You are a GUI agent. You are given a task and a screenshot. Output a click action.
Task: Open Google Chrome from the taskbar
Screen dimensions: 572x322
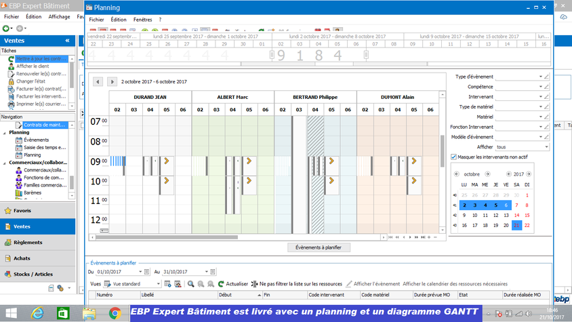pos(115,313)
